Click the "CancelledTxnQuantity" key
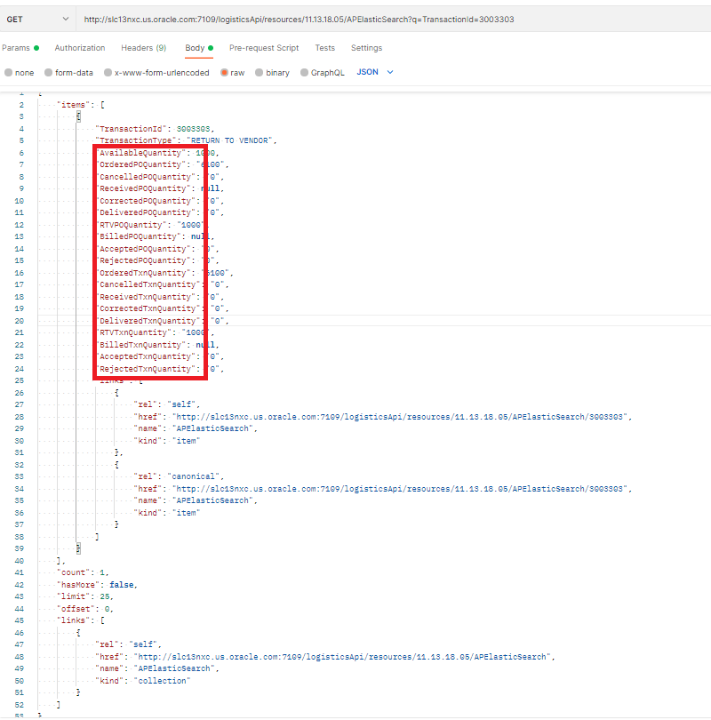711x720 pixels. (148, 284)
